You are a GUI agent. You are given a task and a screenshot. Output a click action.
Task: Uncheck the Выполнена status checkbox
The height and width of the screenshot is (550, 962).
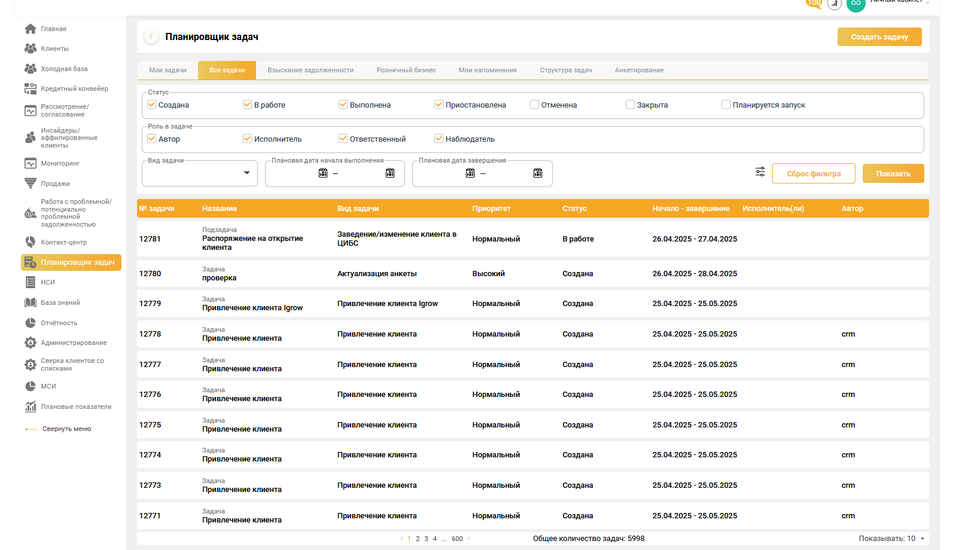coord(343,105)
